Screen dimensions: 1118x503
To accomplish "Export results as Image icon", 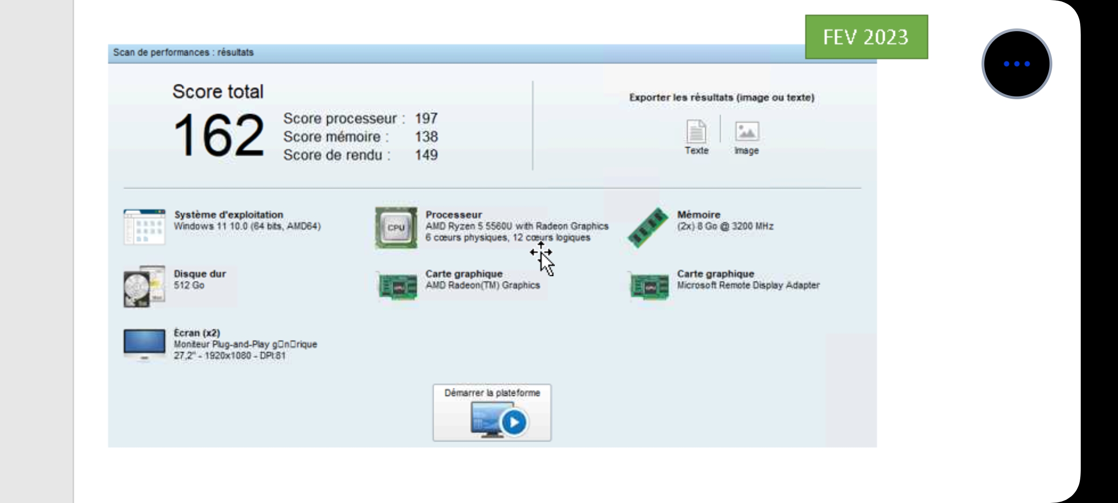I will pos(747,132).
